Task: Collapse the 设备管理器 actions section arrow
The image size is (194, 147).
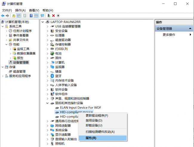Action: click(x=190, y=28)
